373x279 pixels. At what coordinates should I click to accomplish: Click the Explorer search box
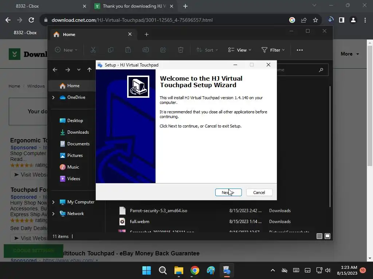click(x=302, y=70)
